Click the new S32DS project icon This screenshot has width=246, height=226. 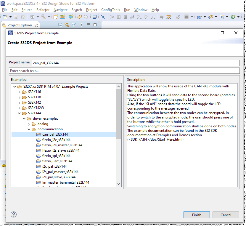click(56, 17)
